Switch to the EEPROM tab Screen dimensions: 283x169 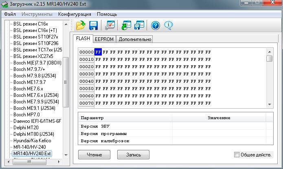pos(104,39)
